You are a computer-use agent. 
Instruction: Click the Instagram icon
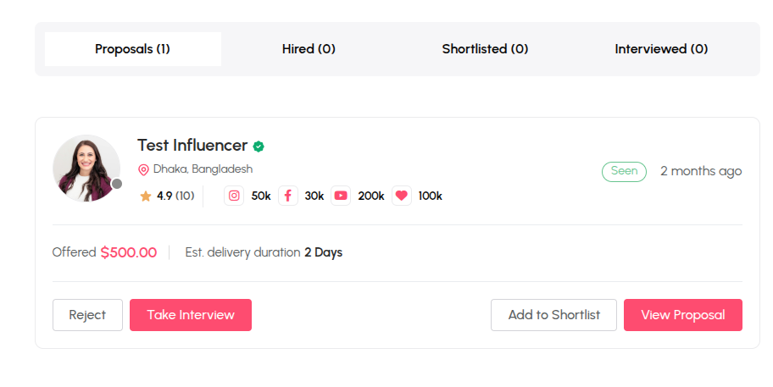click(234, 196)
